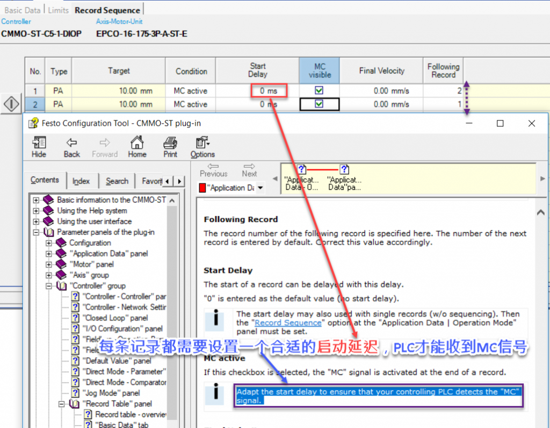Image resolution: width=550 pixels, height=428 pixels.
Task: Click Final Velocity cell of record 2
Action: (x=381, y=104)
